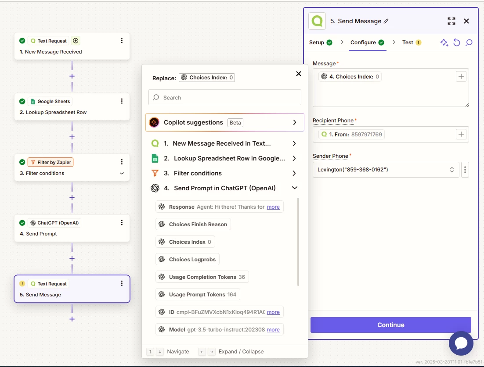The width and height of the screenshot is (484, 367).
Task: Switch to the Setup tab
Action: coord(321,43)
